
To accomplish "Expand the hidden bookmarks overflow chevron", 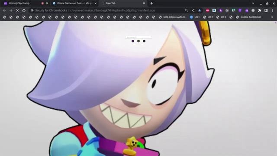I will tap(272, 17).
